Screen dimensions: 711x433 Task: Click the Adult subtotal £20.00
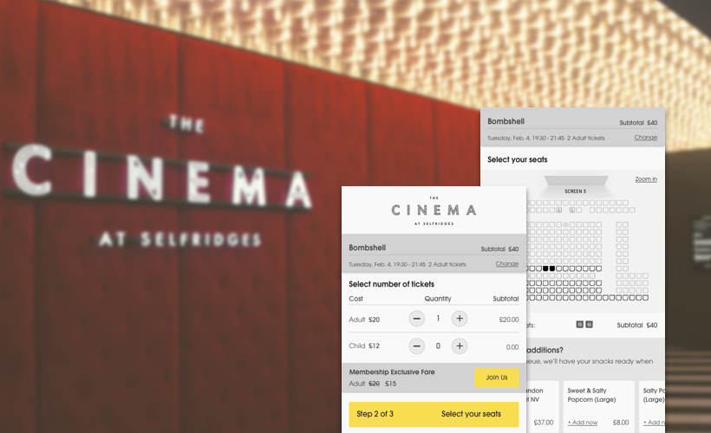point(509,320)
